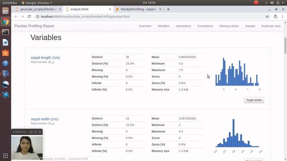Jump to Missing values section
Image resolution: width=287 pixels, height=161 pixels.
pos(229,26)
